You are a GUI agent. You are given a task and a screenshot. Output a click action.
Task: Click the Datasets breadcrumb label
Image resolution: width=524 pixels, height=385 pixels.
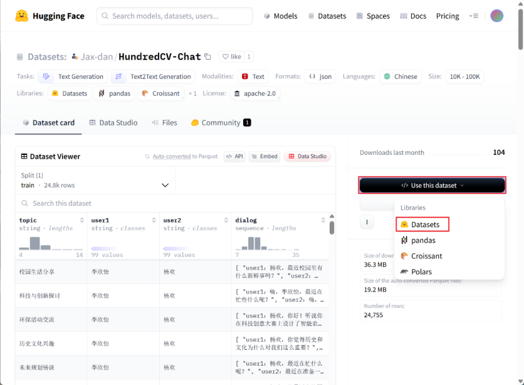[47, 56]
